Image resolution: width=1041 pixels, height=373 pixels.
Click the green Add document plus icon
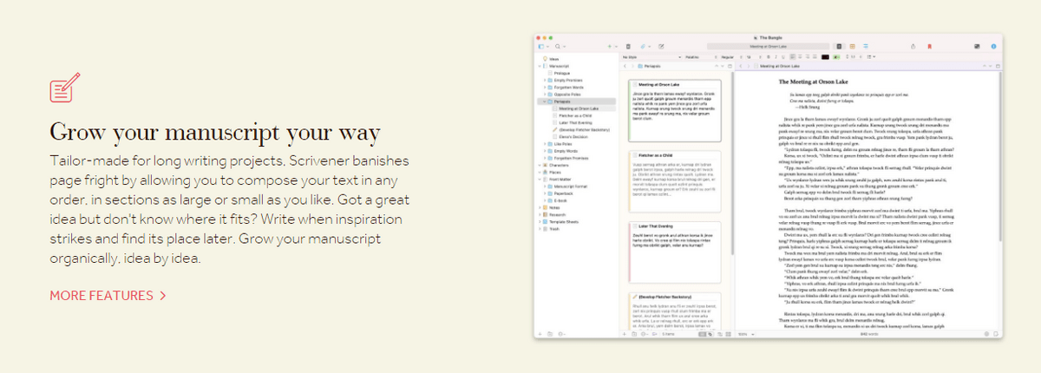click(610, 46)
